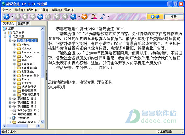Select the Users folder
Viewport: 185px width, 135px height.
click(26, 79)
